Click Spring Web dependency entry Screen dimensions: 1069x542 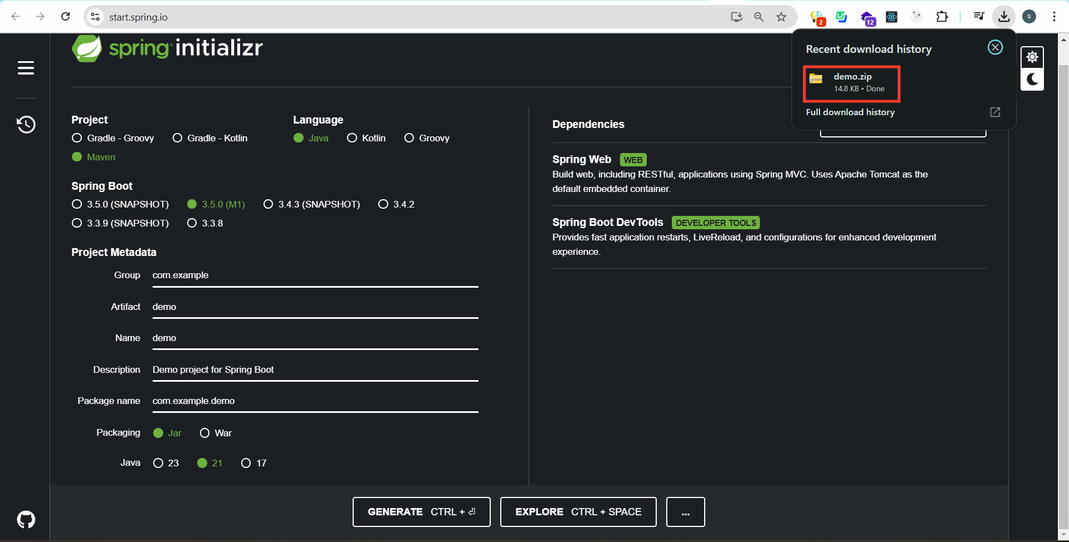coord(769,174)
